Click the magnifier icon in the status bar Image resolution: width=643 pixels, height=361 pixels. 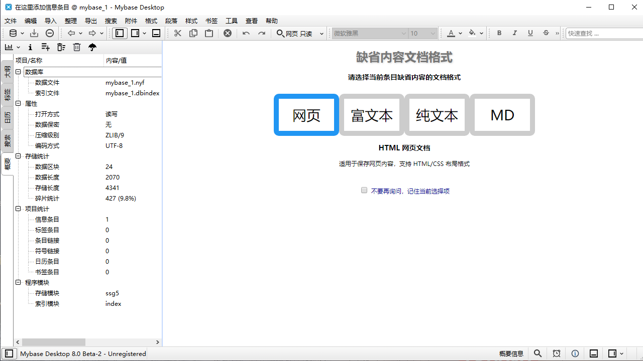coord(538,353)
